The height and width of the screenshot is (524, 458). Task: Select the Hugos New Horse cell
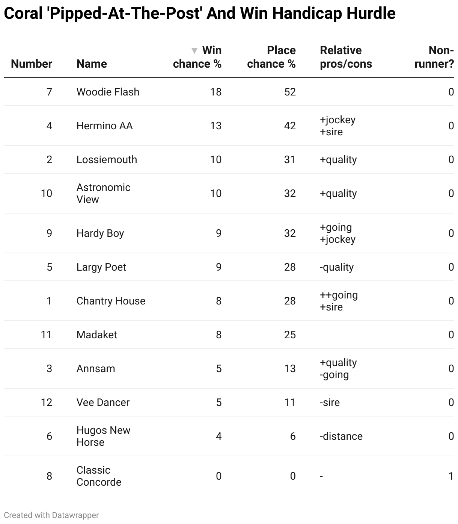(x=103, y=436)
